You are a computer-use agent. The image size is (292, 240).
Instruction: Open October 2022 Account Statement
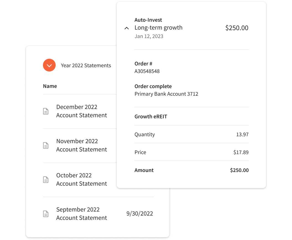82,179
